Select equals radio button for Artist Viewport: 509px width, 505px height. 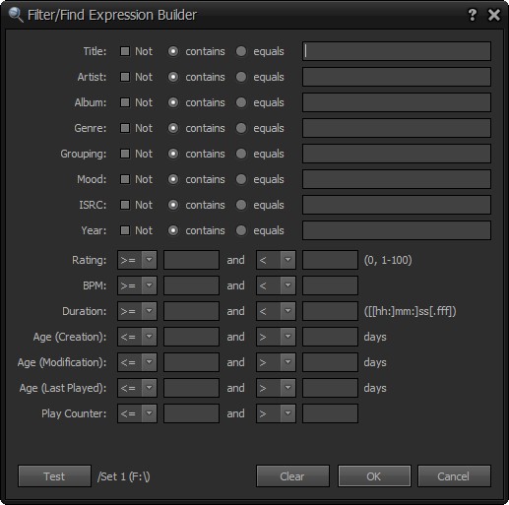tap(241, 77)
